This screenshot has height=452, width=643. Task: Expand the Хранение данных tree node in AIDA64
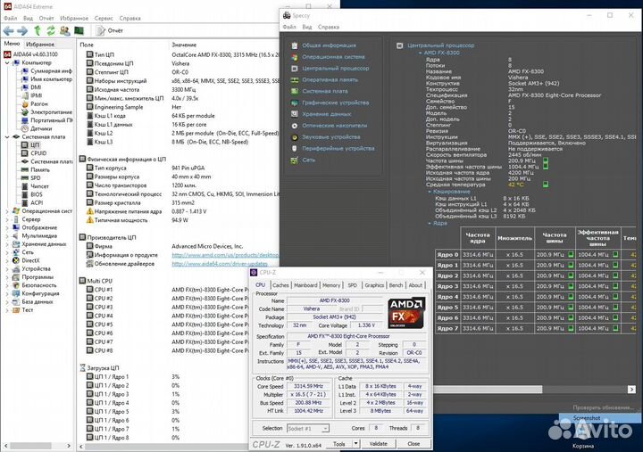tap(7, 244)
